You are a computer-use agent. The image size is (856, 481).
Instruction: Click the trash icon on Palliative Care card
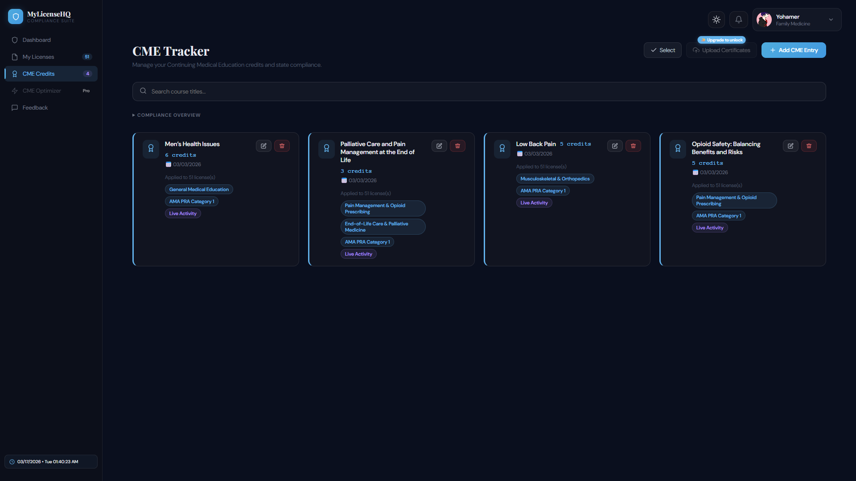[x=457, y=146]
